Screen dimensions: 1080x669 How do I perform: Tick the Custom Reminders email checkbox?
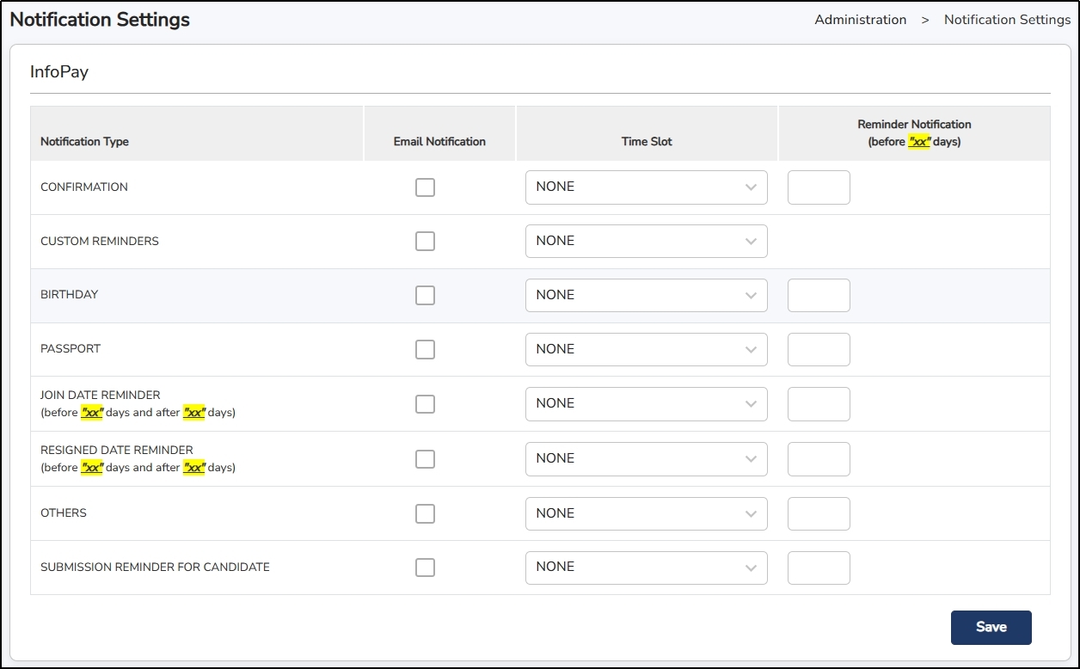pyautogui.click(x=425, y=242)
